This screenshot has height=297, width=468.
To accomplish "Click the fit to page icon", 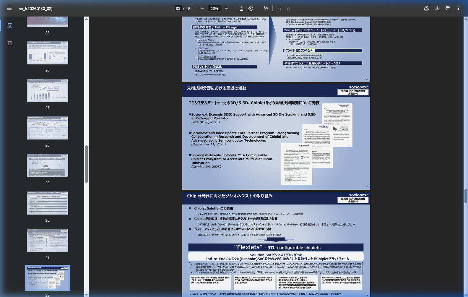I will pos(241,8).
